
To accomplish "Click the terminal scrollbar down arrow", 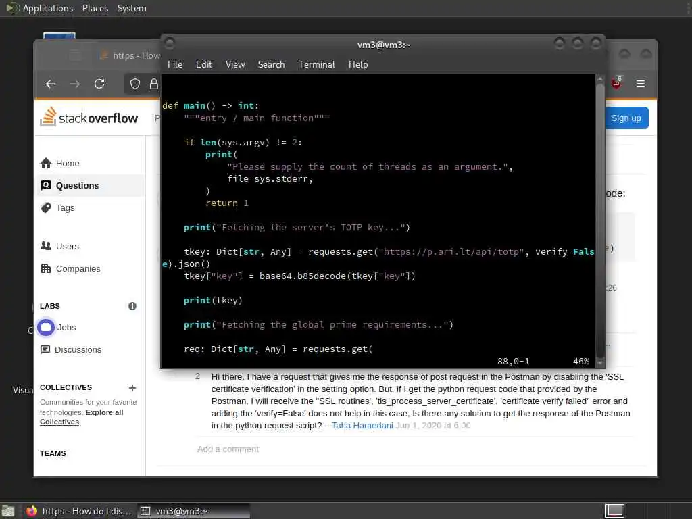I will (x=600, y=362).
